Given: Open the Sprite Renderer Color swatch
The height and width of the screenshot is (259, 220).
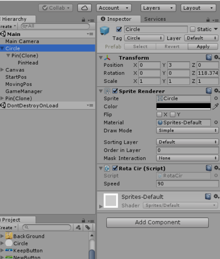Looking at the screenshot, I should tap(183, 106).
